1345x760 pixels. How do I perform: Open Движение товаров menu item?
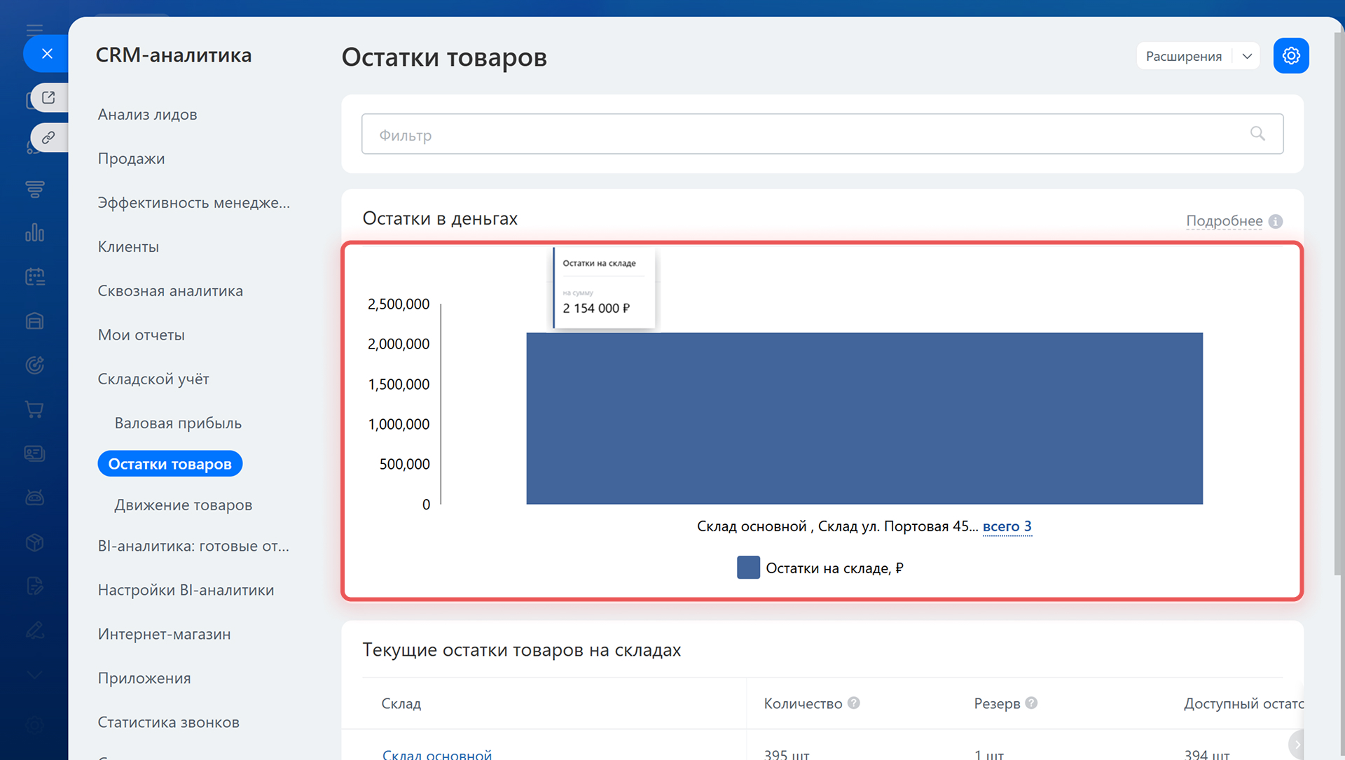pyautogui.click(x=183, y=505)
